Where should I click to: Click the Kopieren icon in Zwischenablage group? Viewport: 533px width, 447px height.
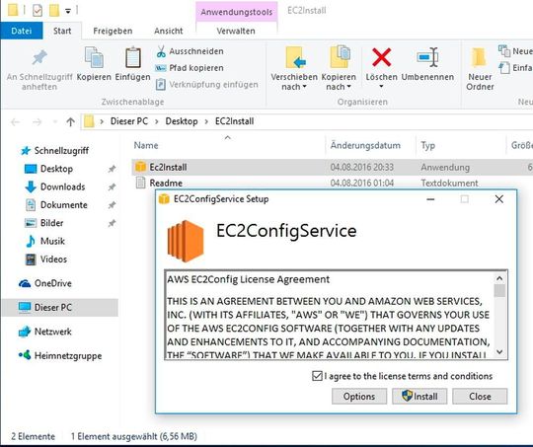pos(94,57)
